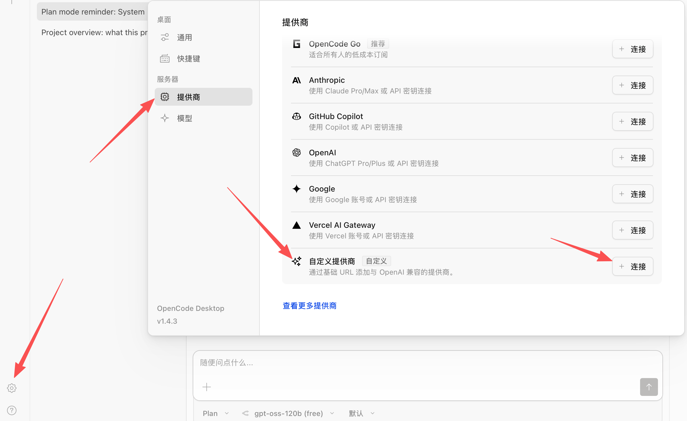This screenshot has width=687, height=421.
Task: Connect the Anthropic provider
Action: [632, 85]
